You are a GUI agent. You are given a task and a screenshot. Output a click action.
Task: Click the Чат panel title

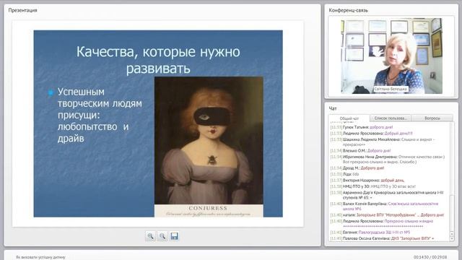pos(333,108)
